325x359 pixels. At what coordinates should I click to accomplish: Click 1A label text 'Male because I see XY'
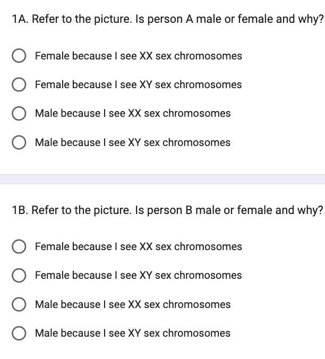tap(133, 142)
